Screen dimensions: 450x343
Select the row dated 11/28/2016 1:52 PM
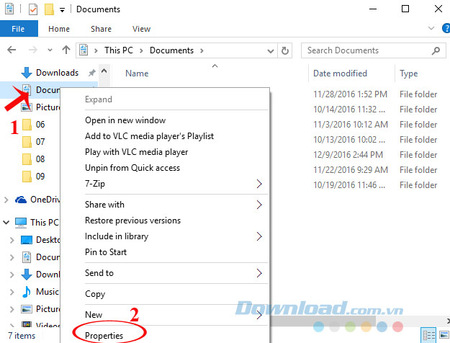(350, 94)
